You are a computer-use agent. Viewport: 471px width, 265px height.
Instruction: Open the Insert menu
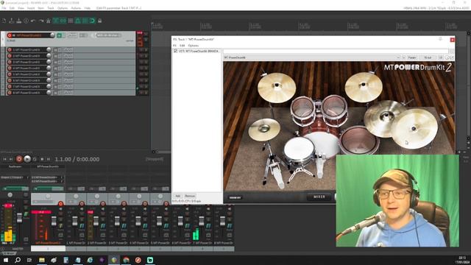coord(31,8)
